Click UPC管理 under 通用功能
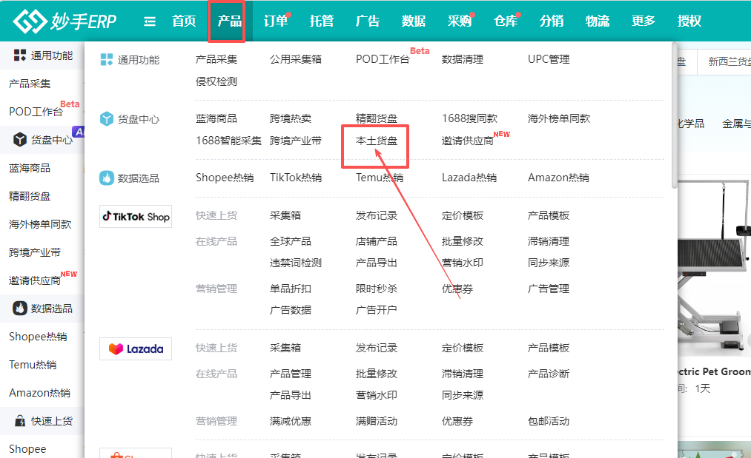Image resolution: width=751 pixels, height=458 pixels. (550, 58)
